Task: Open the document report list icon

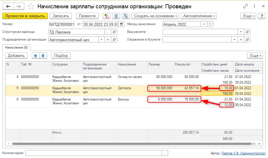Action: (116, 16)
